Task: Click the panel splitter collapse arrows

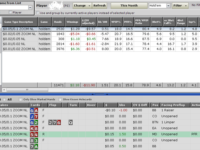Action: point(100,94)
